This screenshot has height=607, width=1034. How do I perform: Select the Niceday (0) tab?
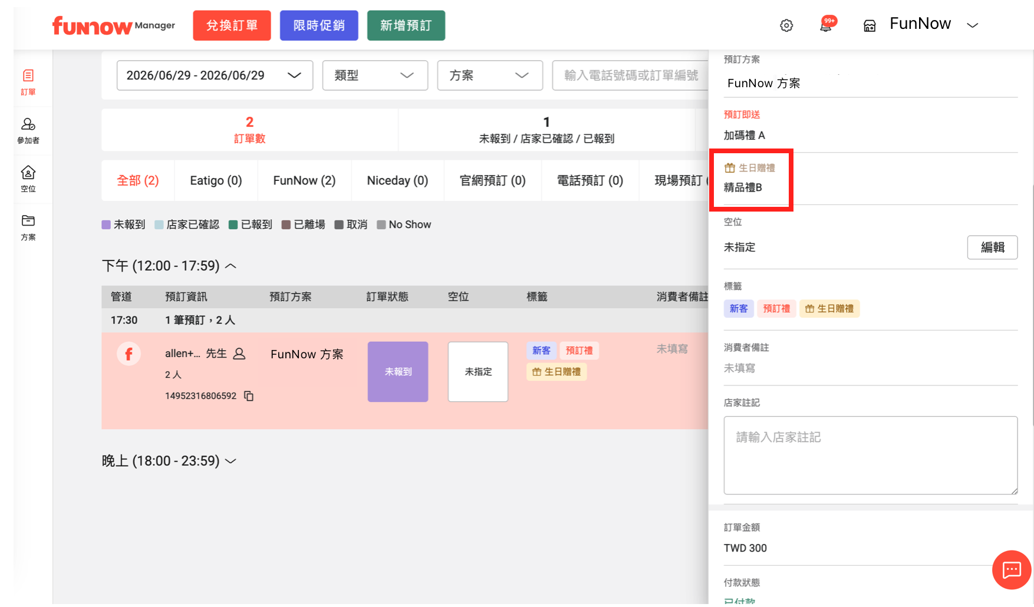click(x=397, y=180)
